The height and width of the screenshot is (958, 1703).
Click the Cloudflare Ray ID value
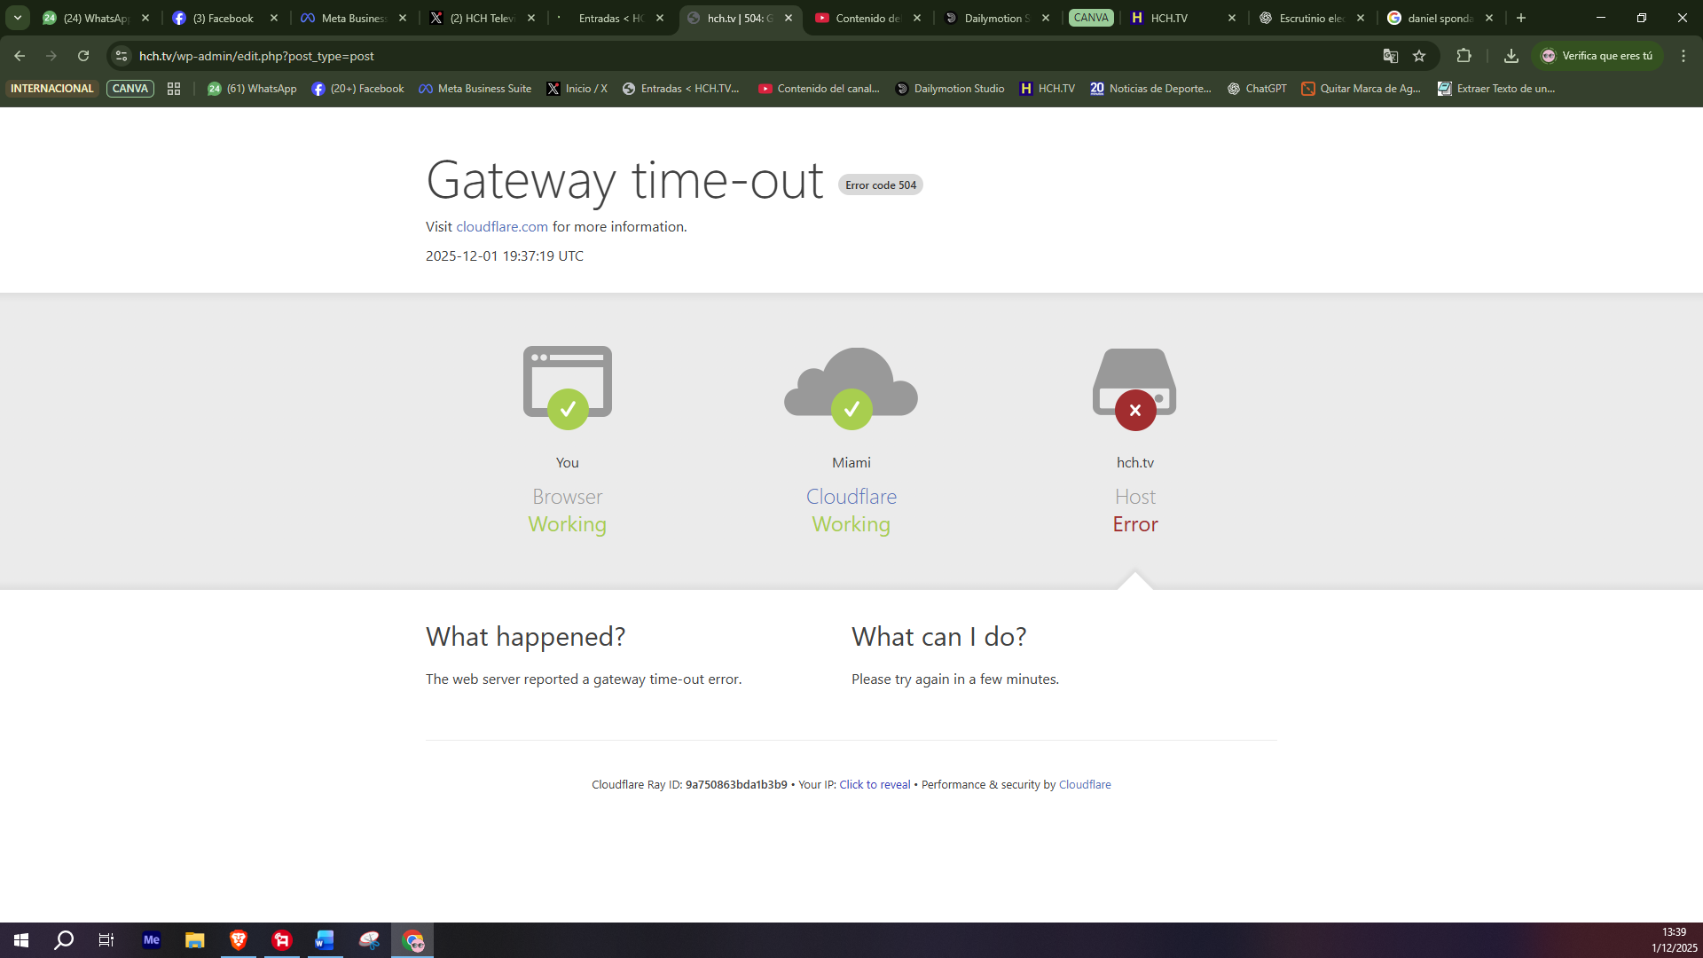(x=736, y=785)
